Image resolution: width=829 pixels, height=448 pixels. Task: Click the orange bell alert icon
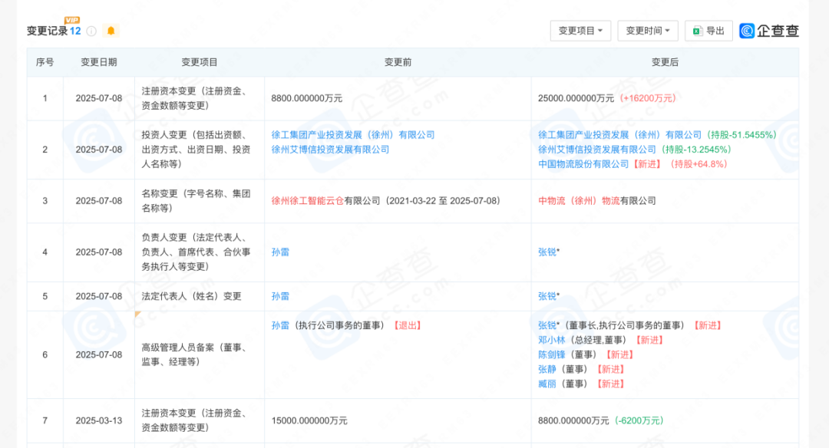(111, 31)
